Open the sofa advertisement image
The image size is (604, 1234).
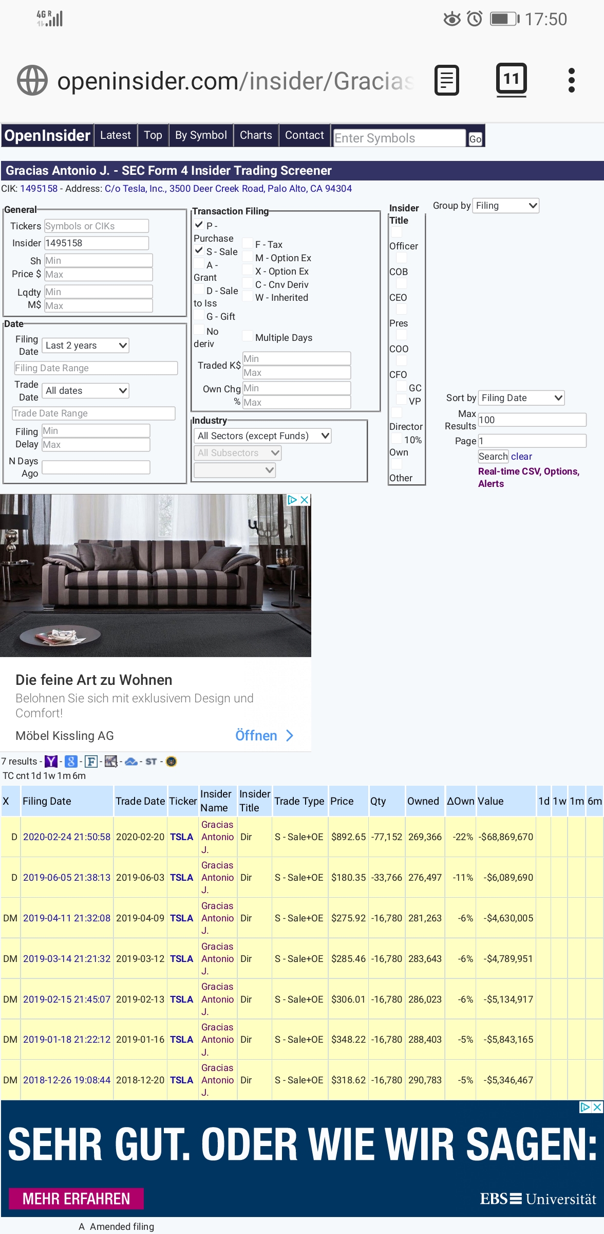(x=155, y=575)
